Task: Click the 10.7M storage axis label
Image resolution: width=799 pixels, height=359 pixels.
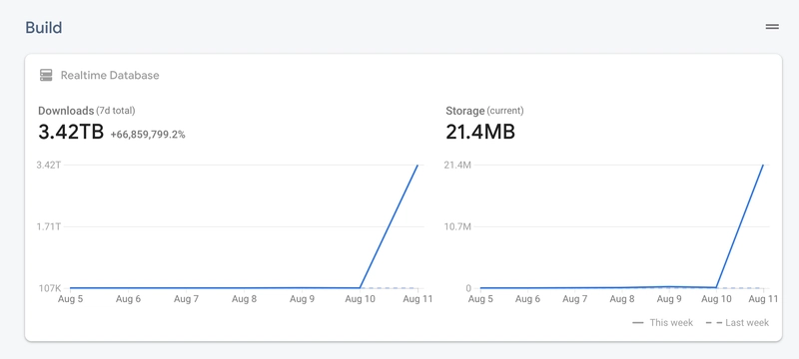Action: [458, 226]
